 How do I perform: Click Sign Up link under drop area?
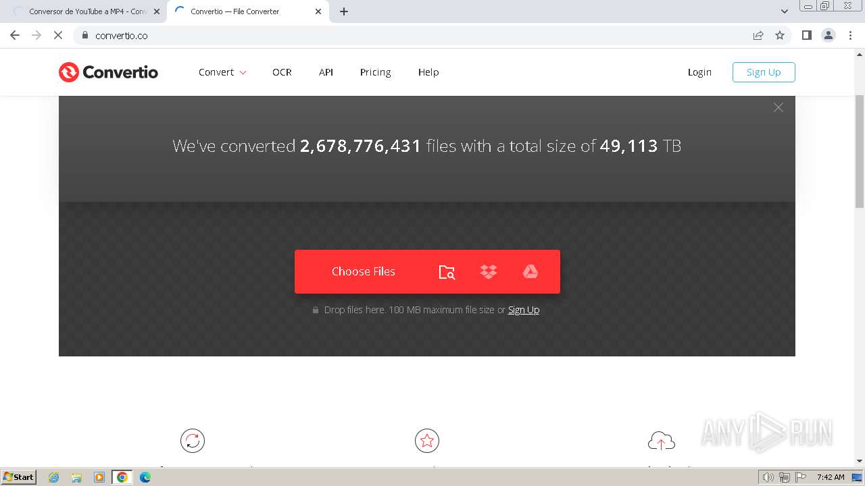click(524, 310)
